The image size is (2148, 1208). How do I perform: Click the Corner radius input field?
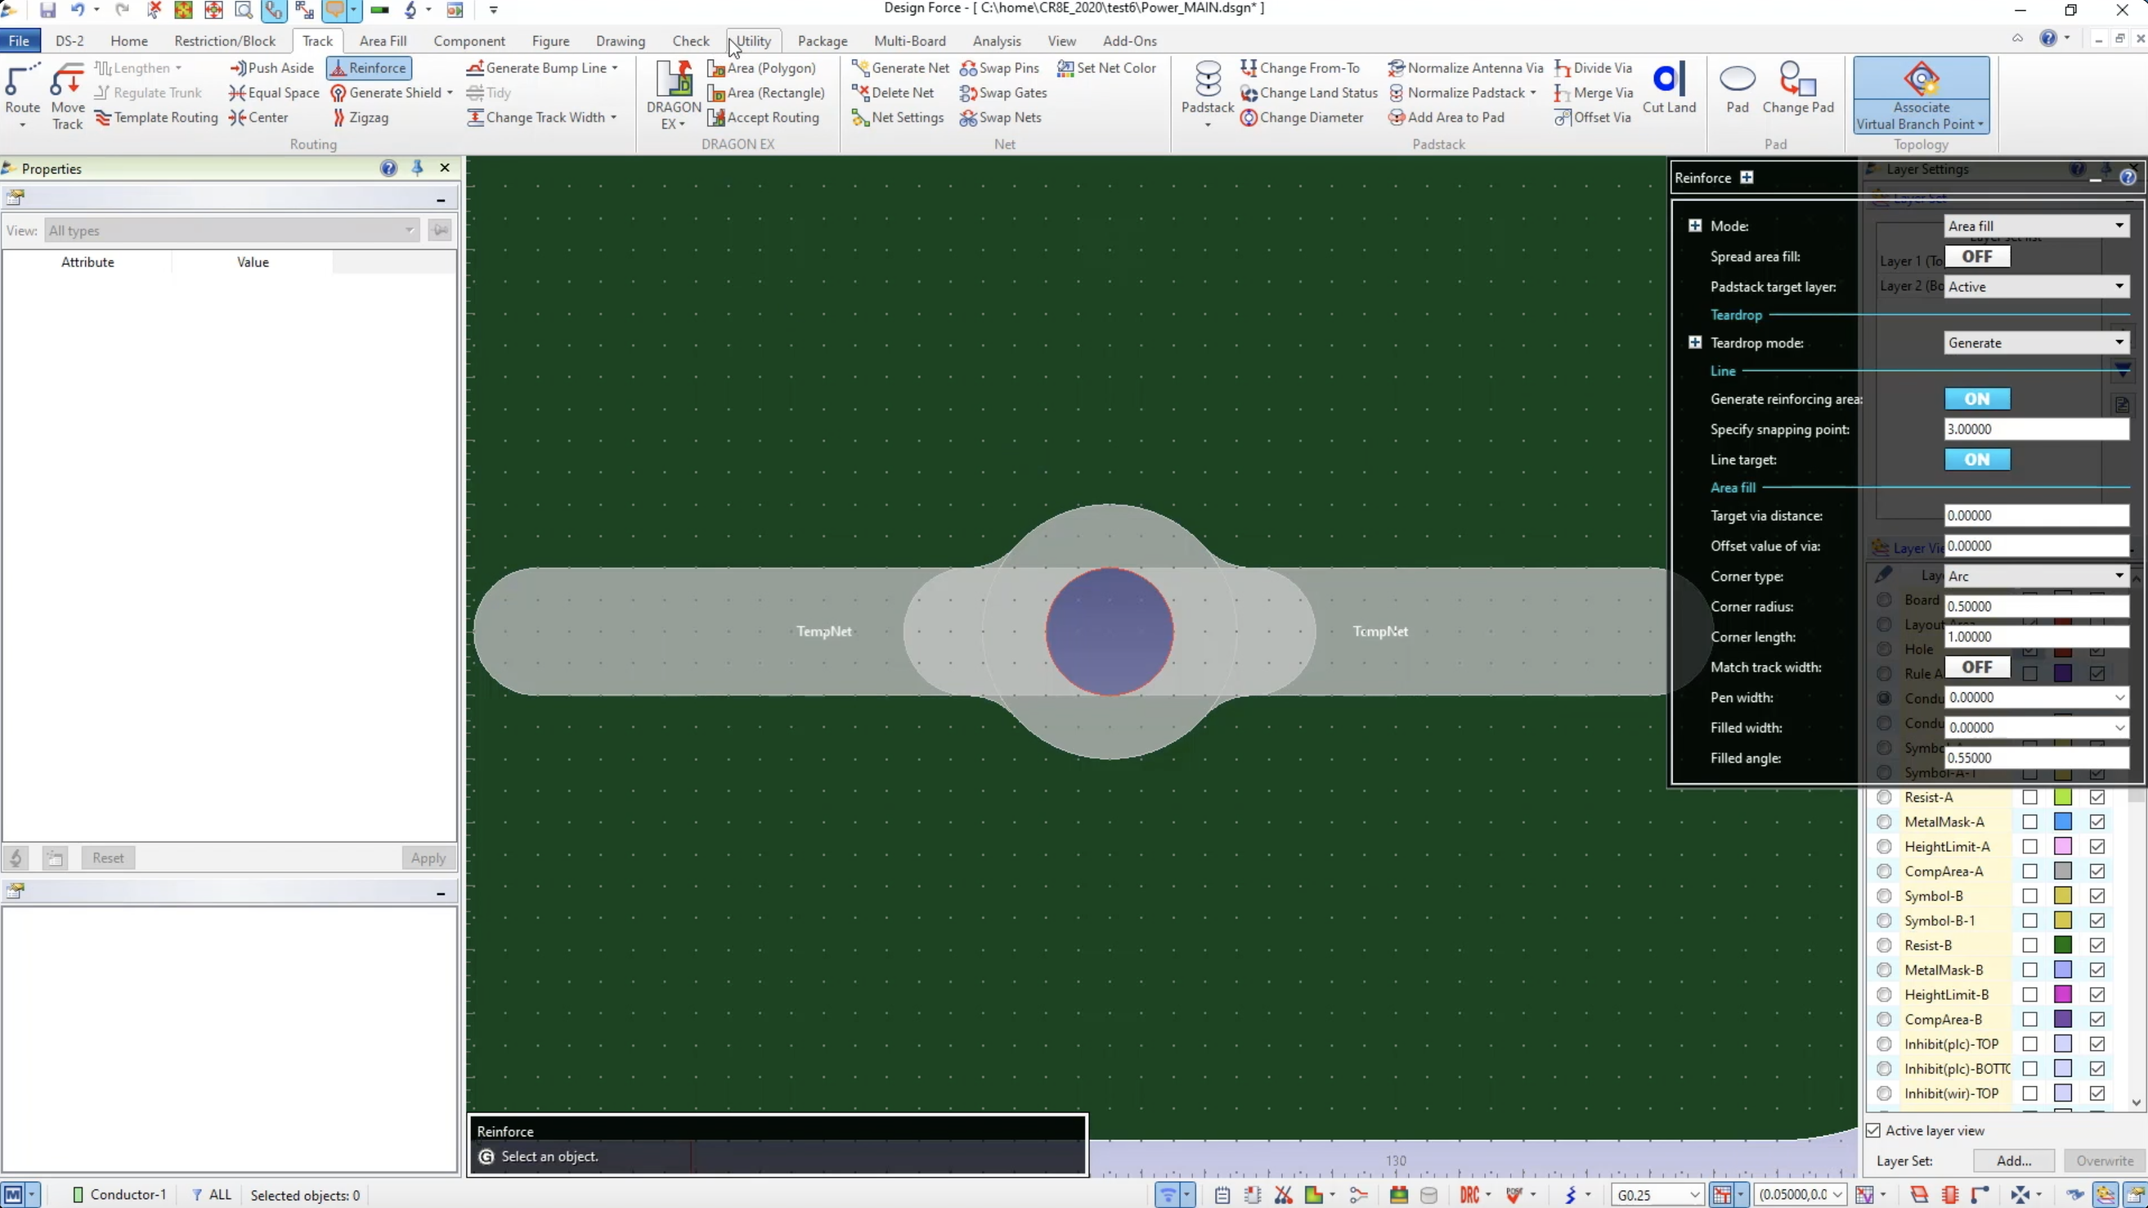click(2036, 607)
